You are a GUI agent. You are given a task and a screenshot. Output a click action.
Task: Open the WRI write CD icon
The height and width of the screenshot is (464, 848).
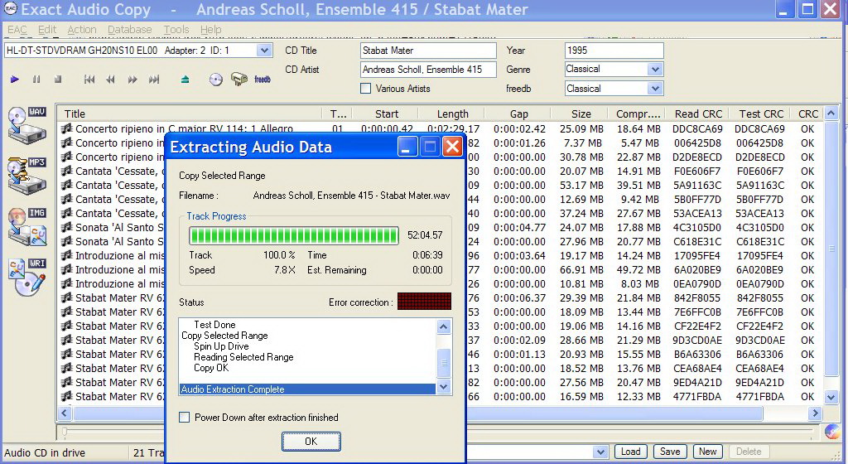point(26,278)
